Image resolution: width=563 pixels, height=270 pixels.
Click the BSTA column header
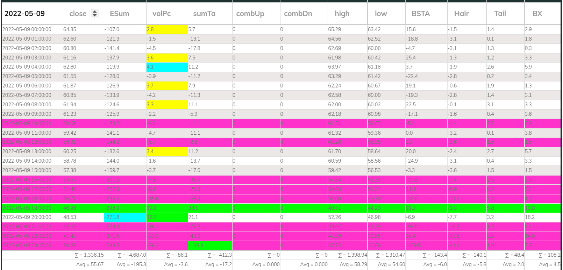421,14
